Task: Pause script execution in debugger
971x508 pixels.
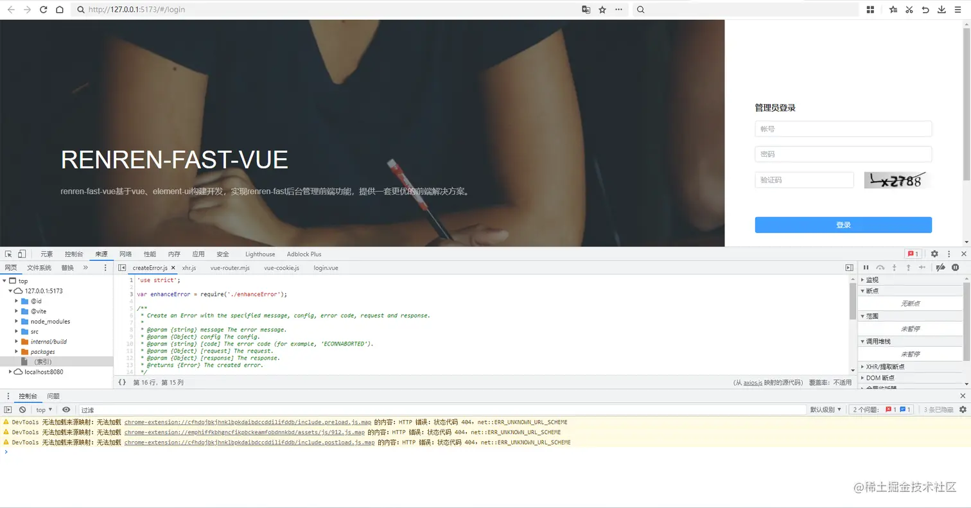Action: 866,268
